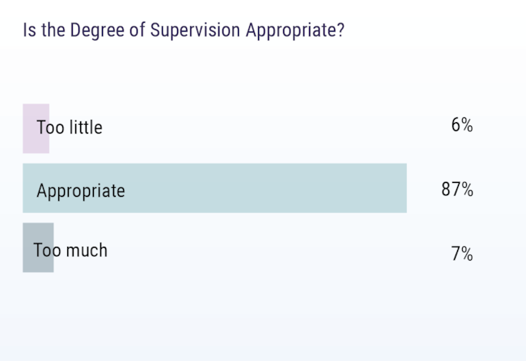Select the Appropriate bar label text
Image resolution: width=526 pixels, height=361 pixels.
coord(81,191)
